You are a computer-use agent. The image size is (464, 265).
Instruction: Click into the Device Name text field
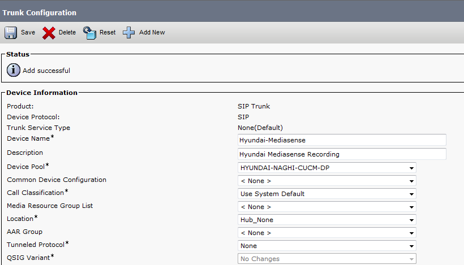click(342, 140)
